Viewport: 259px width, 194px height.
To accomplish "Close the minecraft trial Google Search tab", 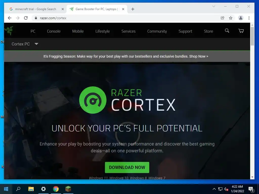I will click(63, 9).
